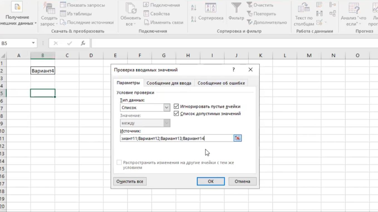The width and height of the screenshot is (378, 212).
Task: Open Подключения (Connections) in the ribbon
Action: pyautogui.click(x=162, y=5)
